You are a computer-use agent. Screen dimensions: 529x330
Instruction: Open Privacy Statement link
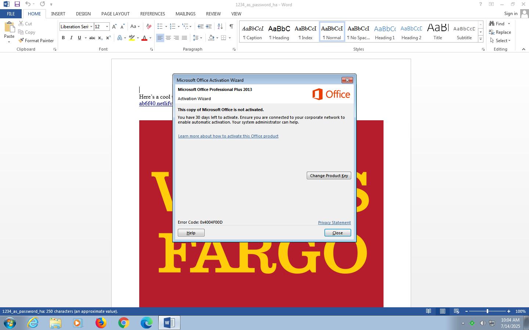tap(334, 223)
